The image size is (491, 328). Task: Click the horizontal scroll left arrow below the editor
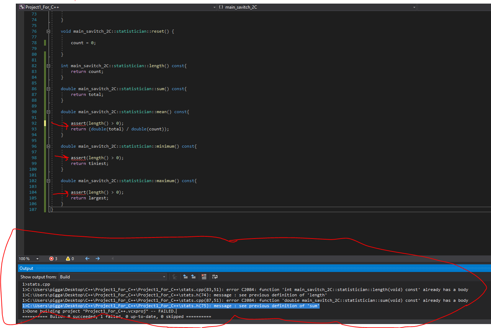click(x=112, y=258)
